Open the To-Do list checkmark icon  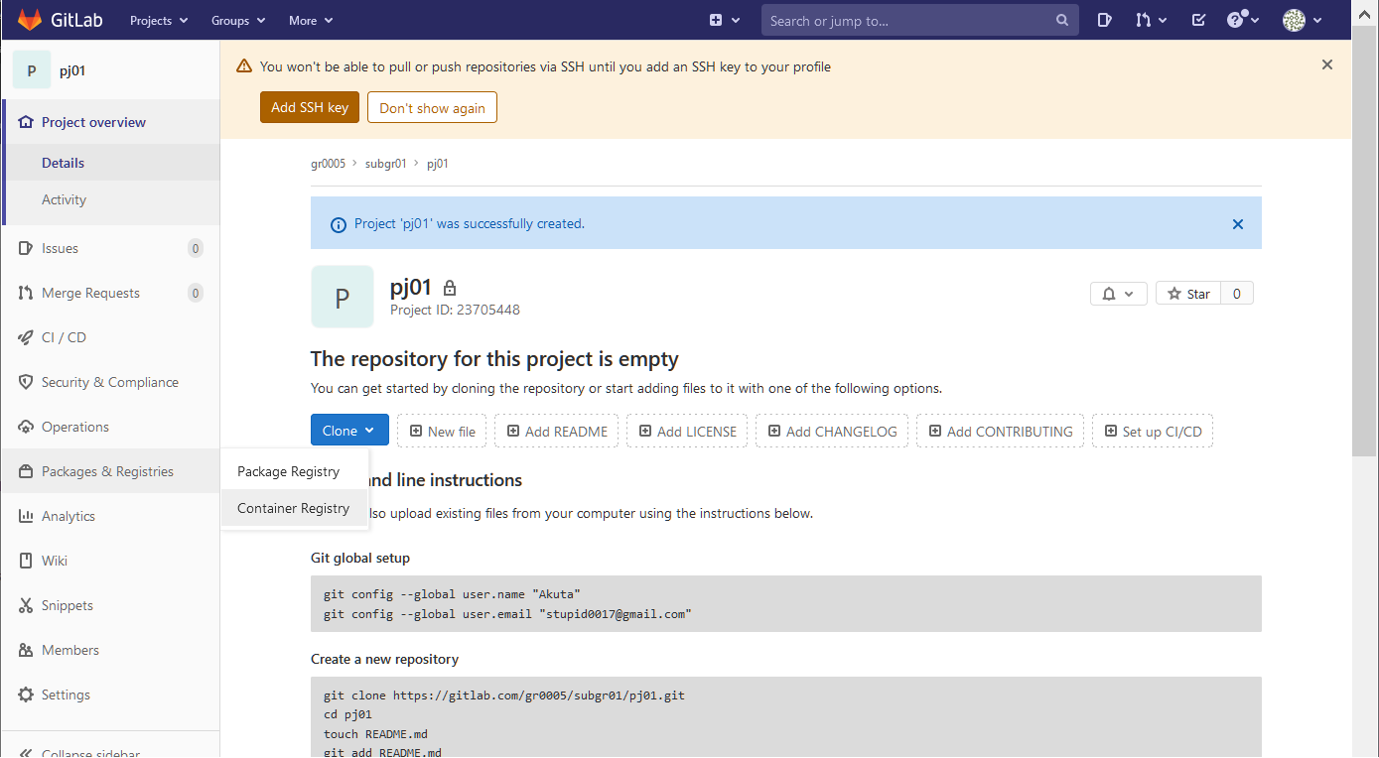coord(1198,20)
